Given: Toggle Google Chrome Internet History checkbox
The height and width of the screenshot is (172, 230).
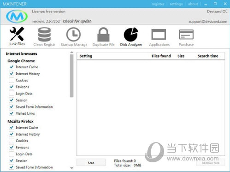Looking at the screenshot, I should [x=12, y=73].
